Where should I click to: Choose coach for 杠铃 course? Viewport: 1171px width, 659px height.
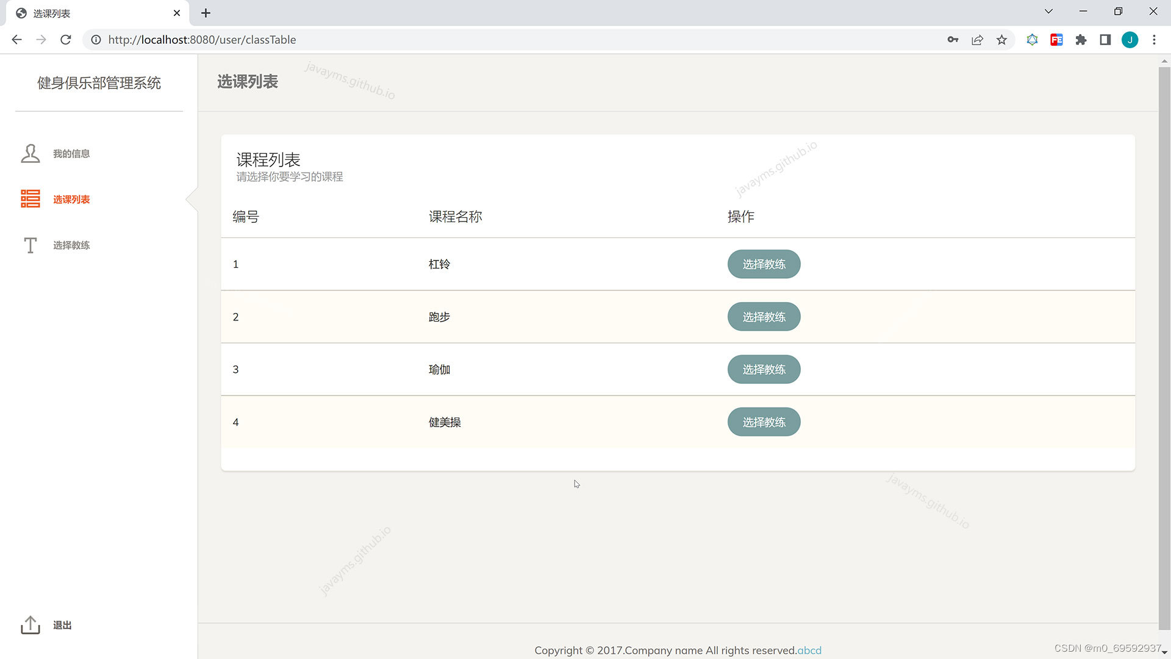(x=764, y=264)
